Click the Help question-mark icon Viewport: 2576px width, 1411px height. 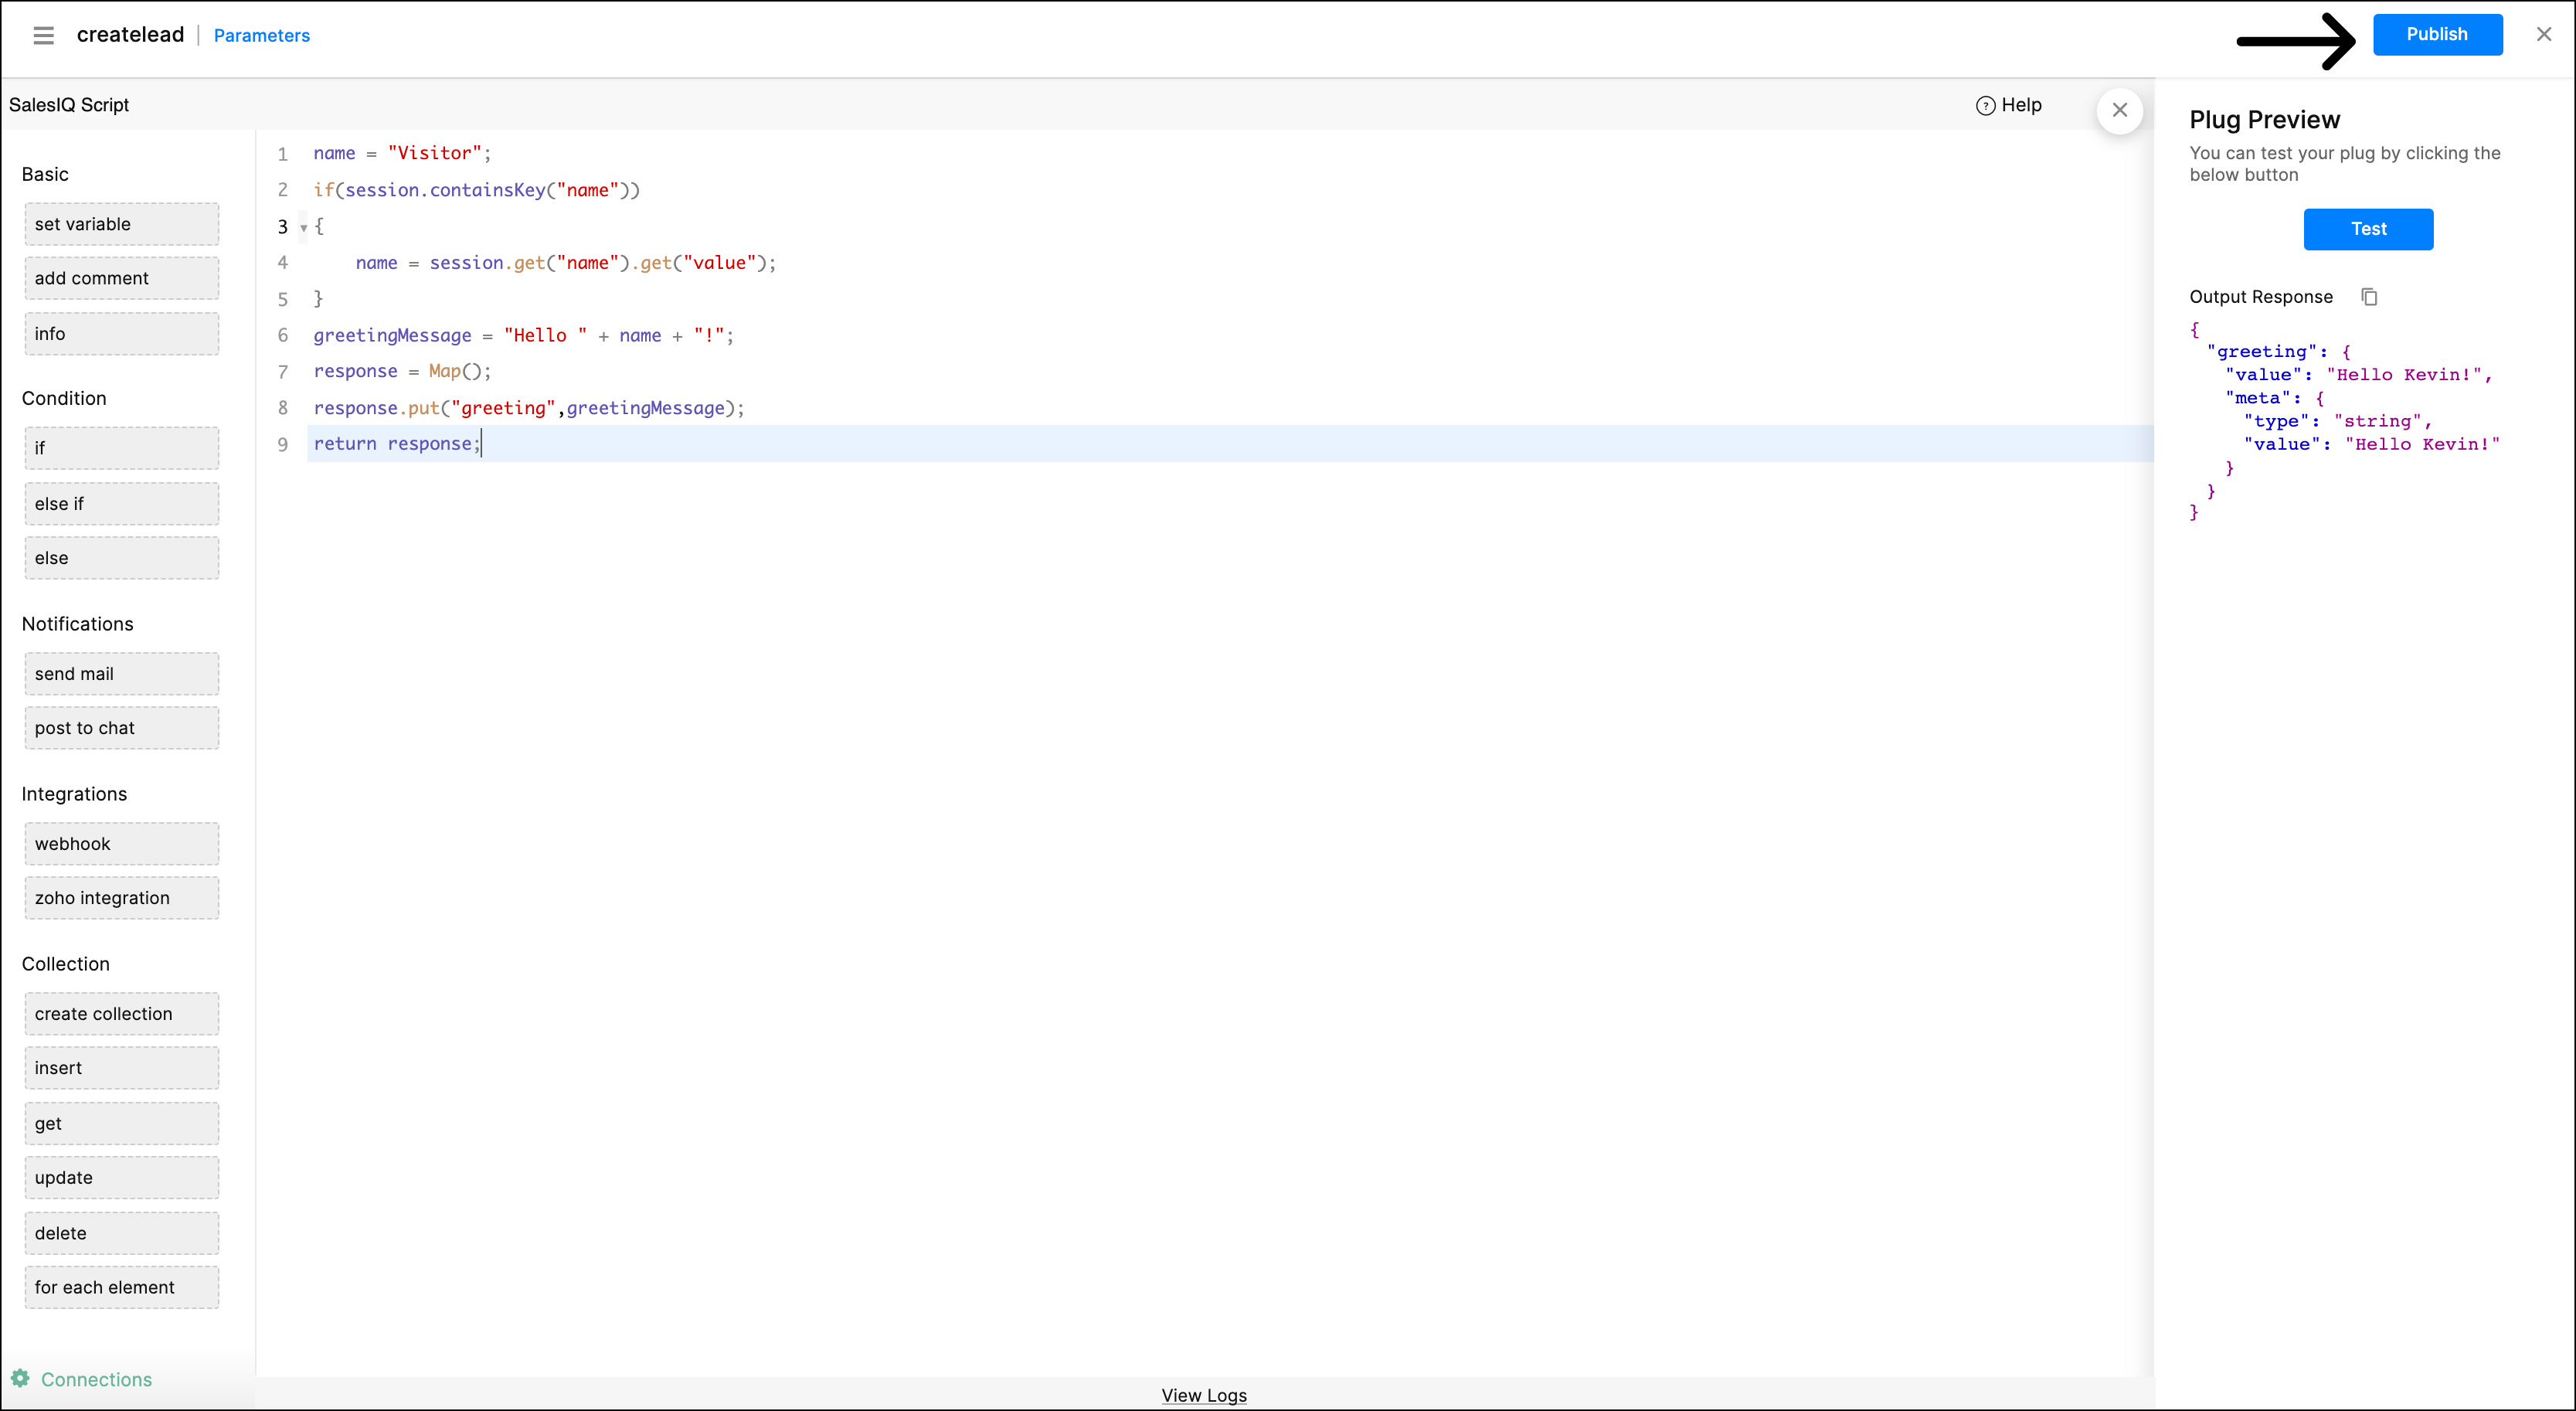click(1985, 106)
